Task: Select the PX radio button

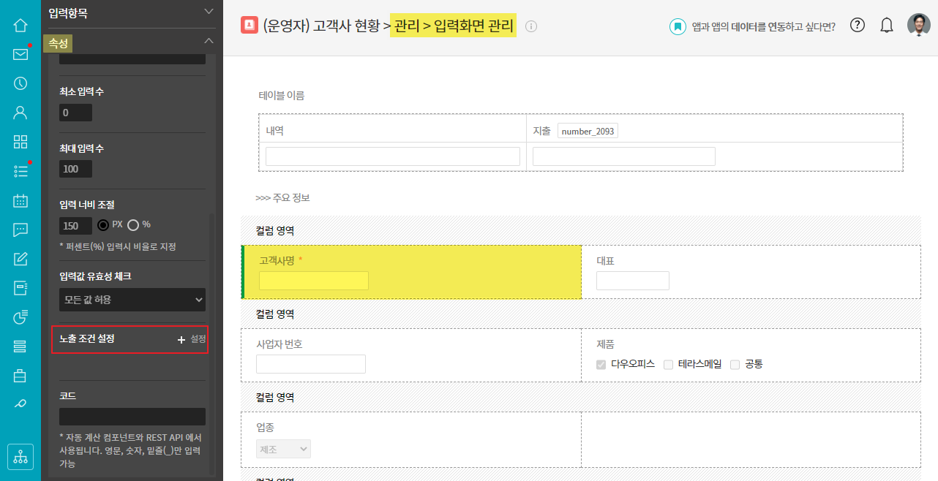Action: point(103,224)
